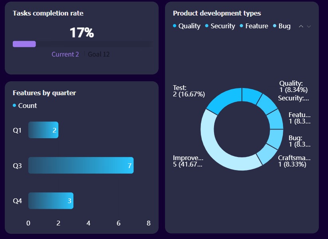Click the Product development types title
Viewport: 328px width, 239px height.
[217, 14]
